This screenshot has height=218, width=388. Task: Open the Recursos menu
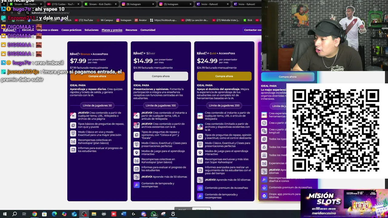pos(131,30)
